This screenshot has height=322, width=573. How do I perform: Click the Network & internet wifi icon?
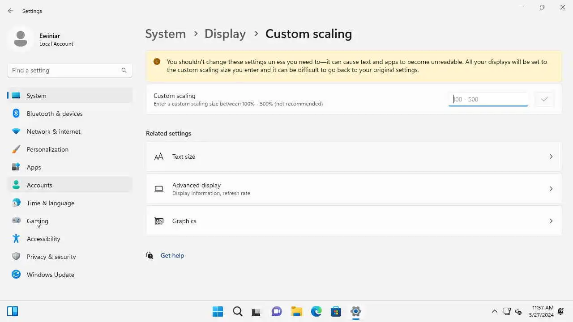pyautogui.click(x=16, y=131)
